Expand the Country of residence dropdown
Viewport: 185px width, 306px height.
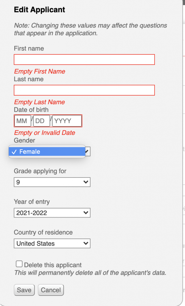point(52,243)
